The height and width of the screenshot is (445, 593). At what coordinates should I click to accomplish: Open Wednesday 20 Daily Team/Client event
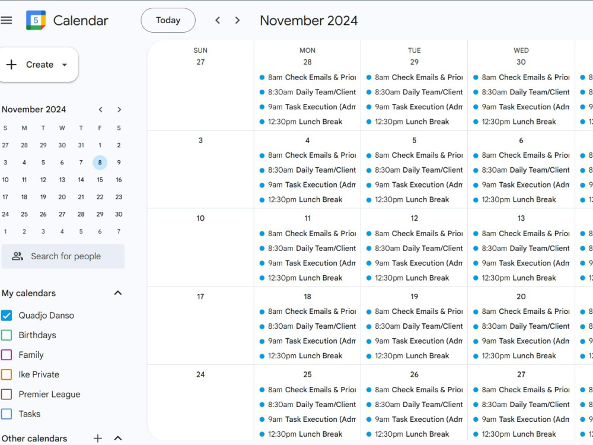click(x=521, y=326)
